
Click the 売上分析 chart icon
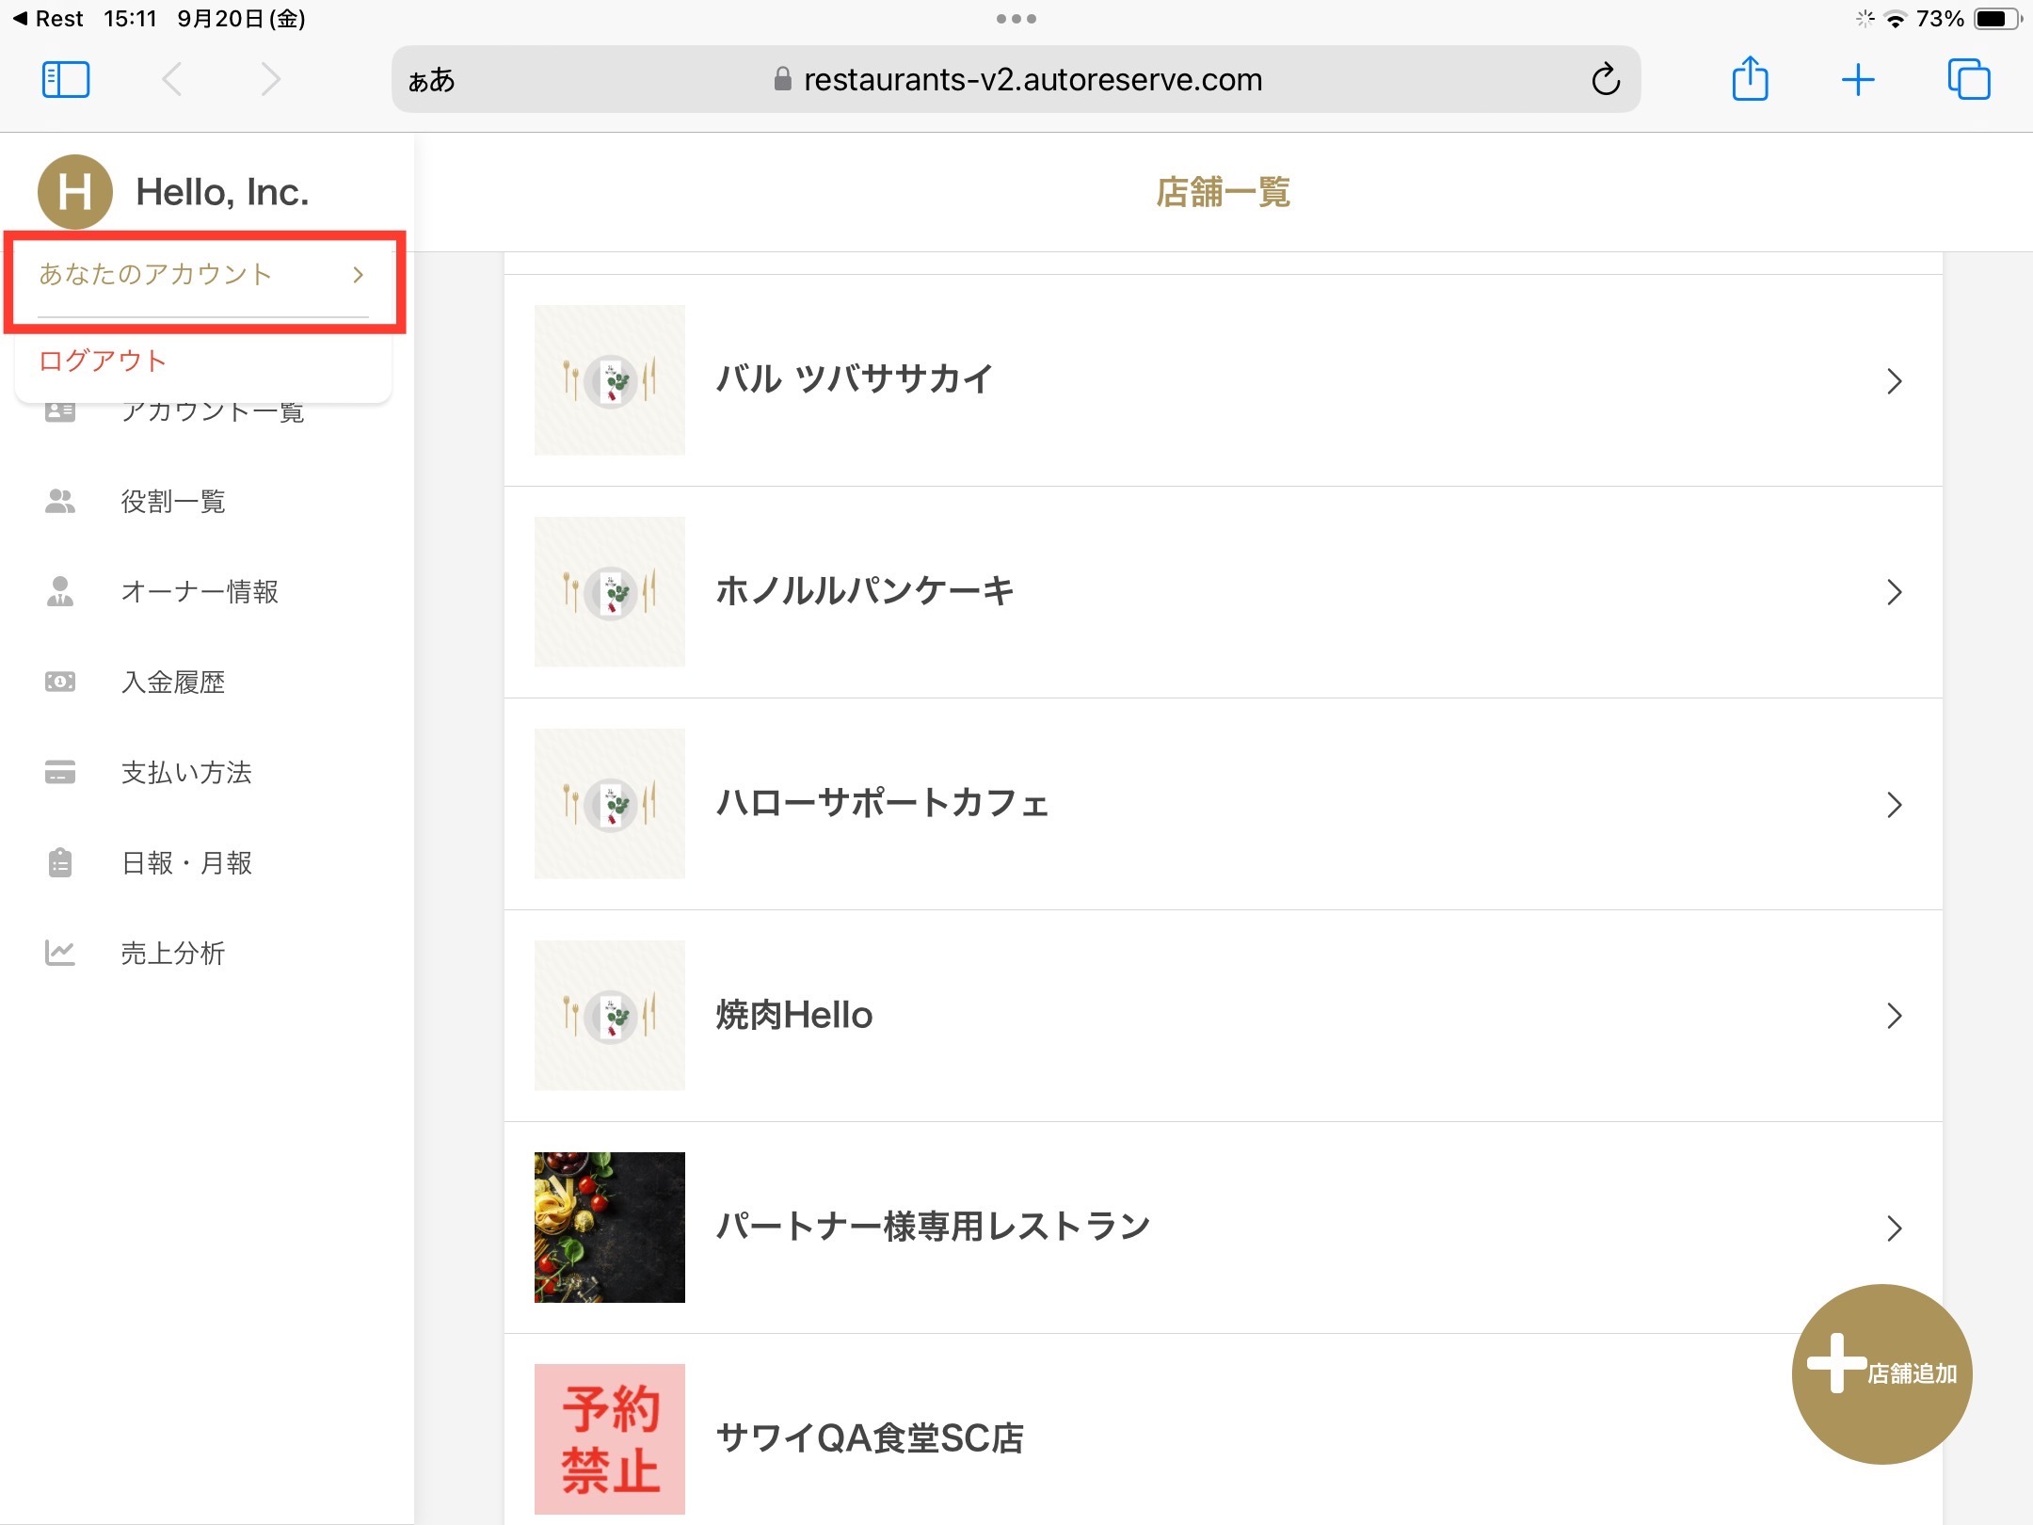[x=60, y=954]
